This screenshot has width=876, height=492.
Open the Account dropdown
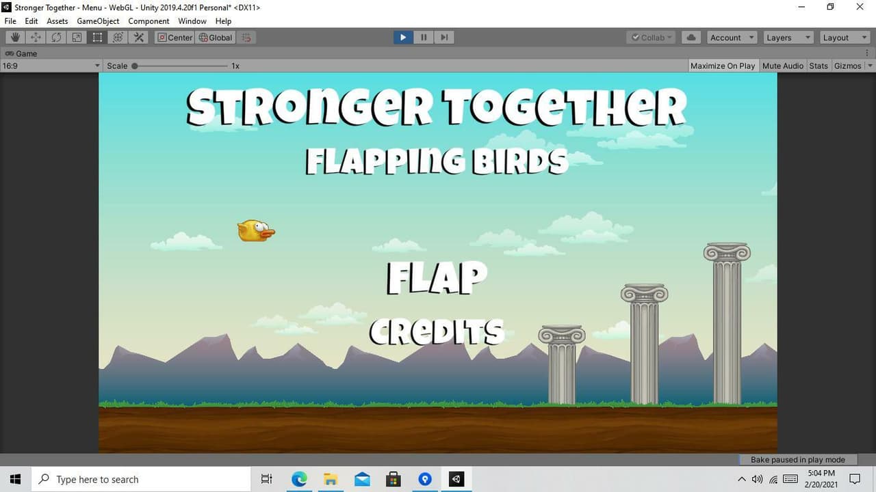(x=731, y=38)
